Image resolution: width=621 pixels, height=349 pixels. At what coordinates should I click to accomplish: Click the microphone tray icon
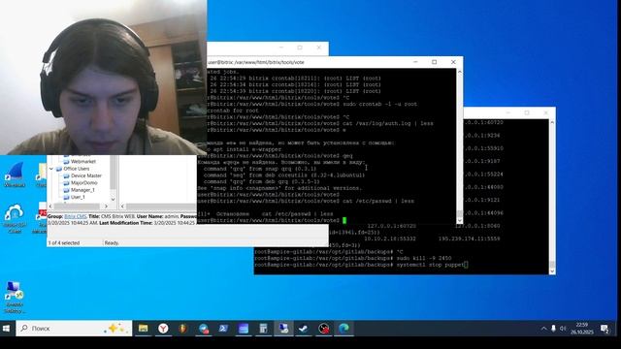[x=553, y=329]
